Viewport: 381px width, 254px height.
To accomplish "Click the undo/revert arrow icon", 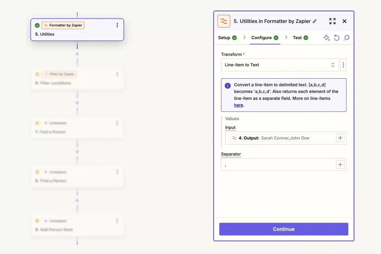I will (337, 38).
